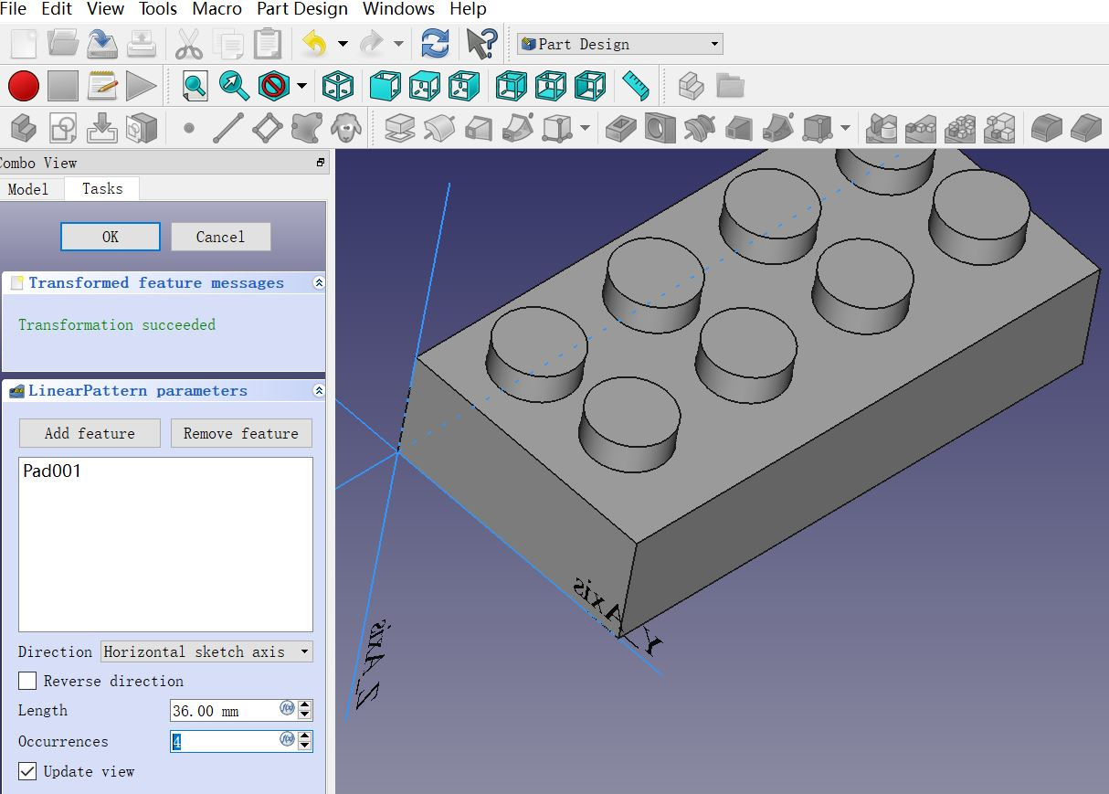Open the Undo history dropdown arrow
Viewport: 1109px width, 794px height.
point(343,43)
